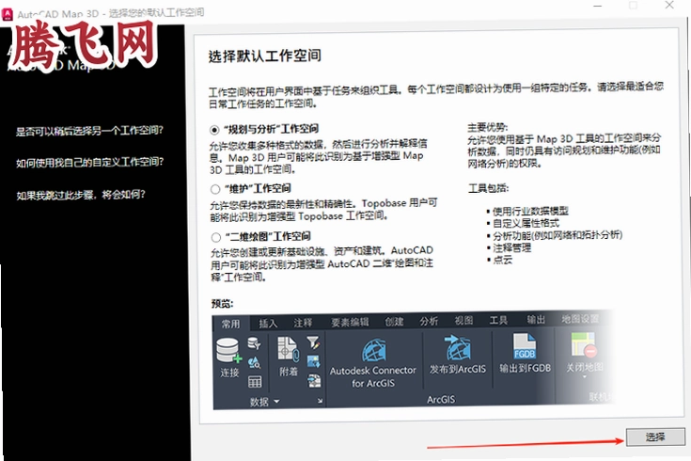Click the 输出到FGDB export icon
Screen dimensions: 691x461
525,346
